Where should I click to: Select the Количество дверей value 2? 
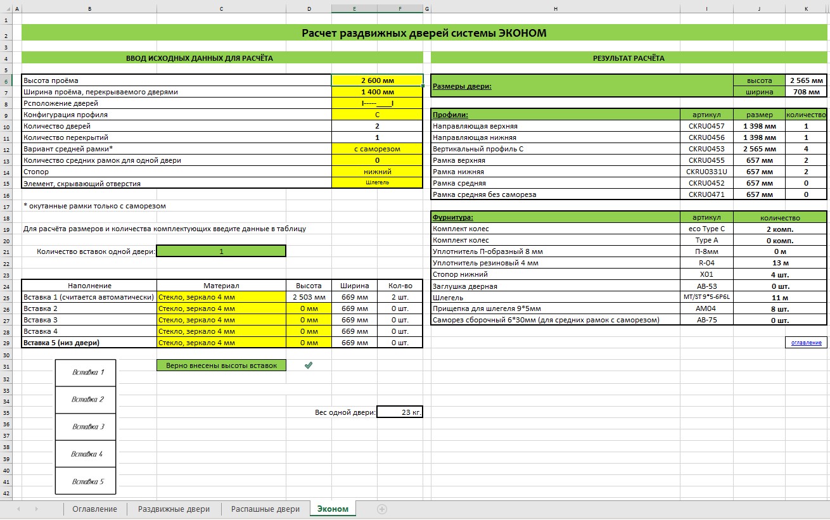(x=377, y=126)
